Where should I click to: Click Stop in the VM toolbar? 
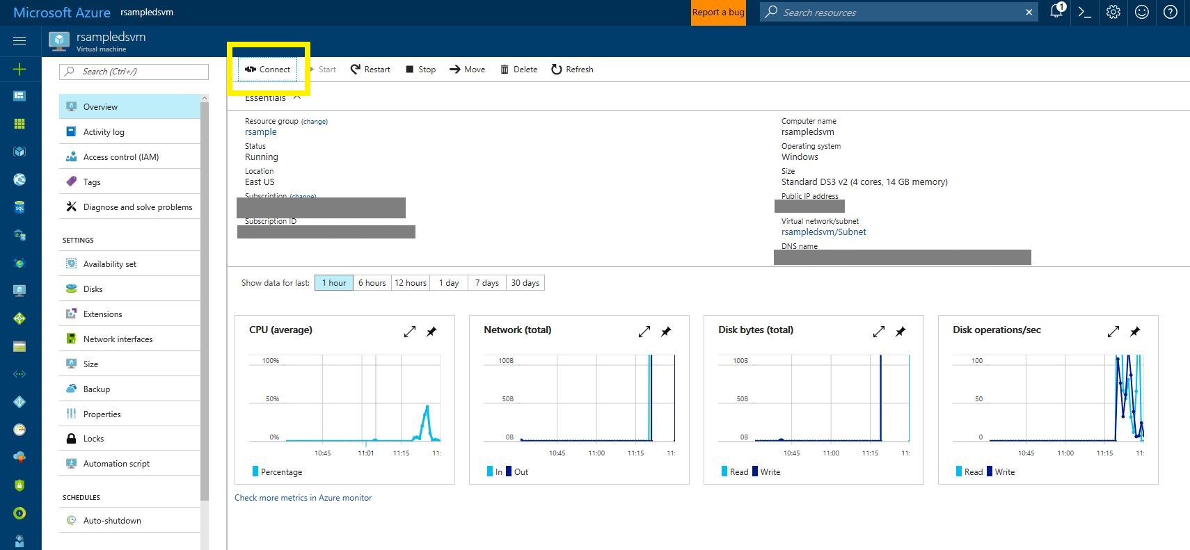[421, 70]
